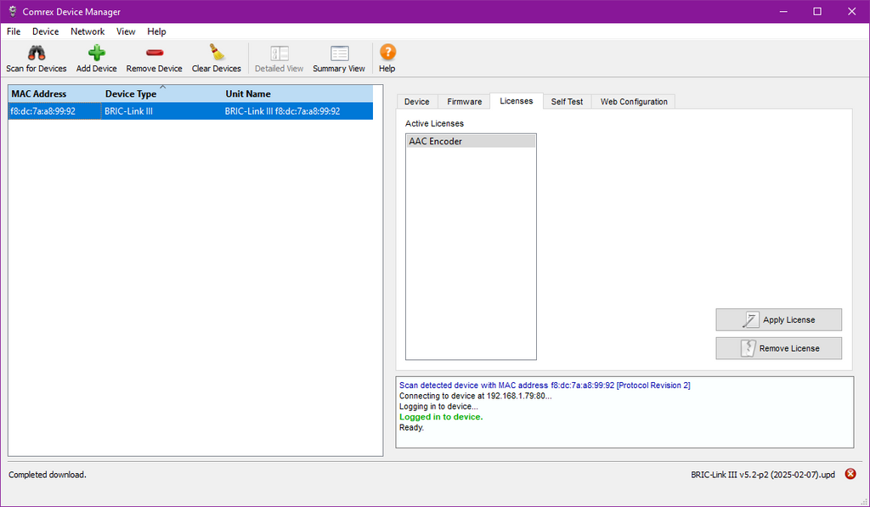870x507 pixels.
Task: Click the Add Device green plus icon
Action: coord(96,54)
